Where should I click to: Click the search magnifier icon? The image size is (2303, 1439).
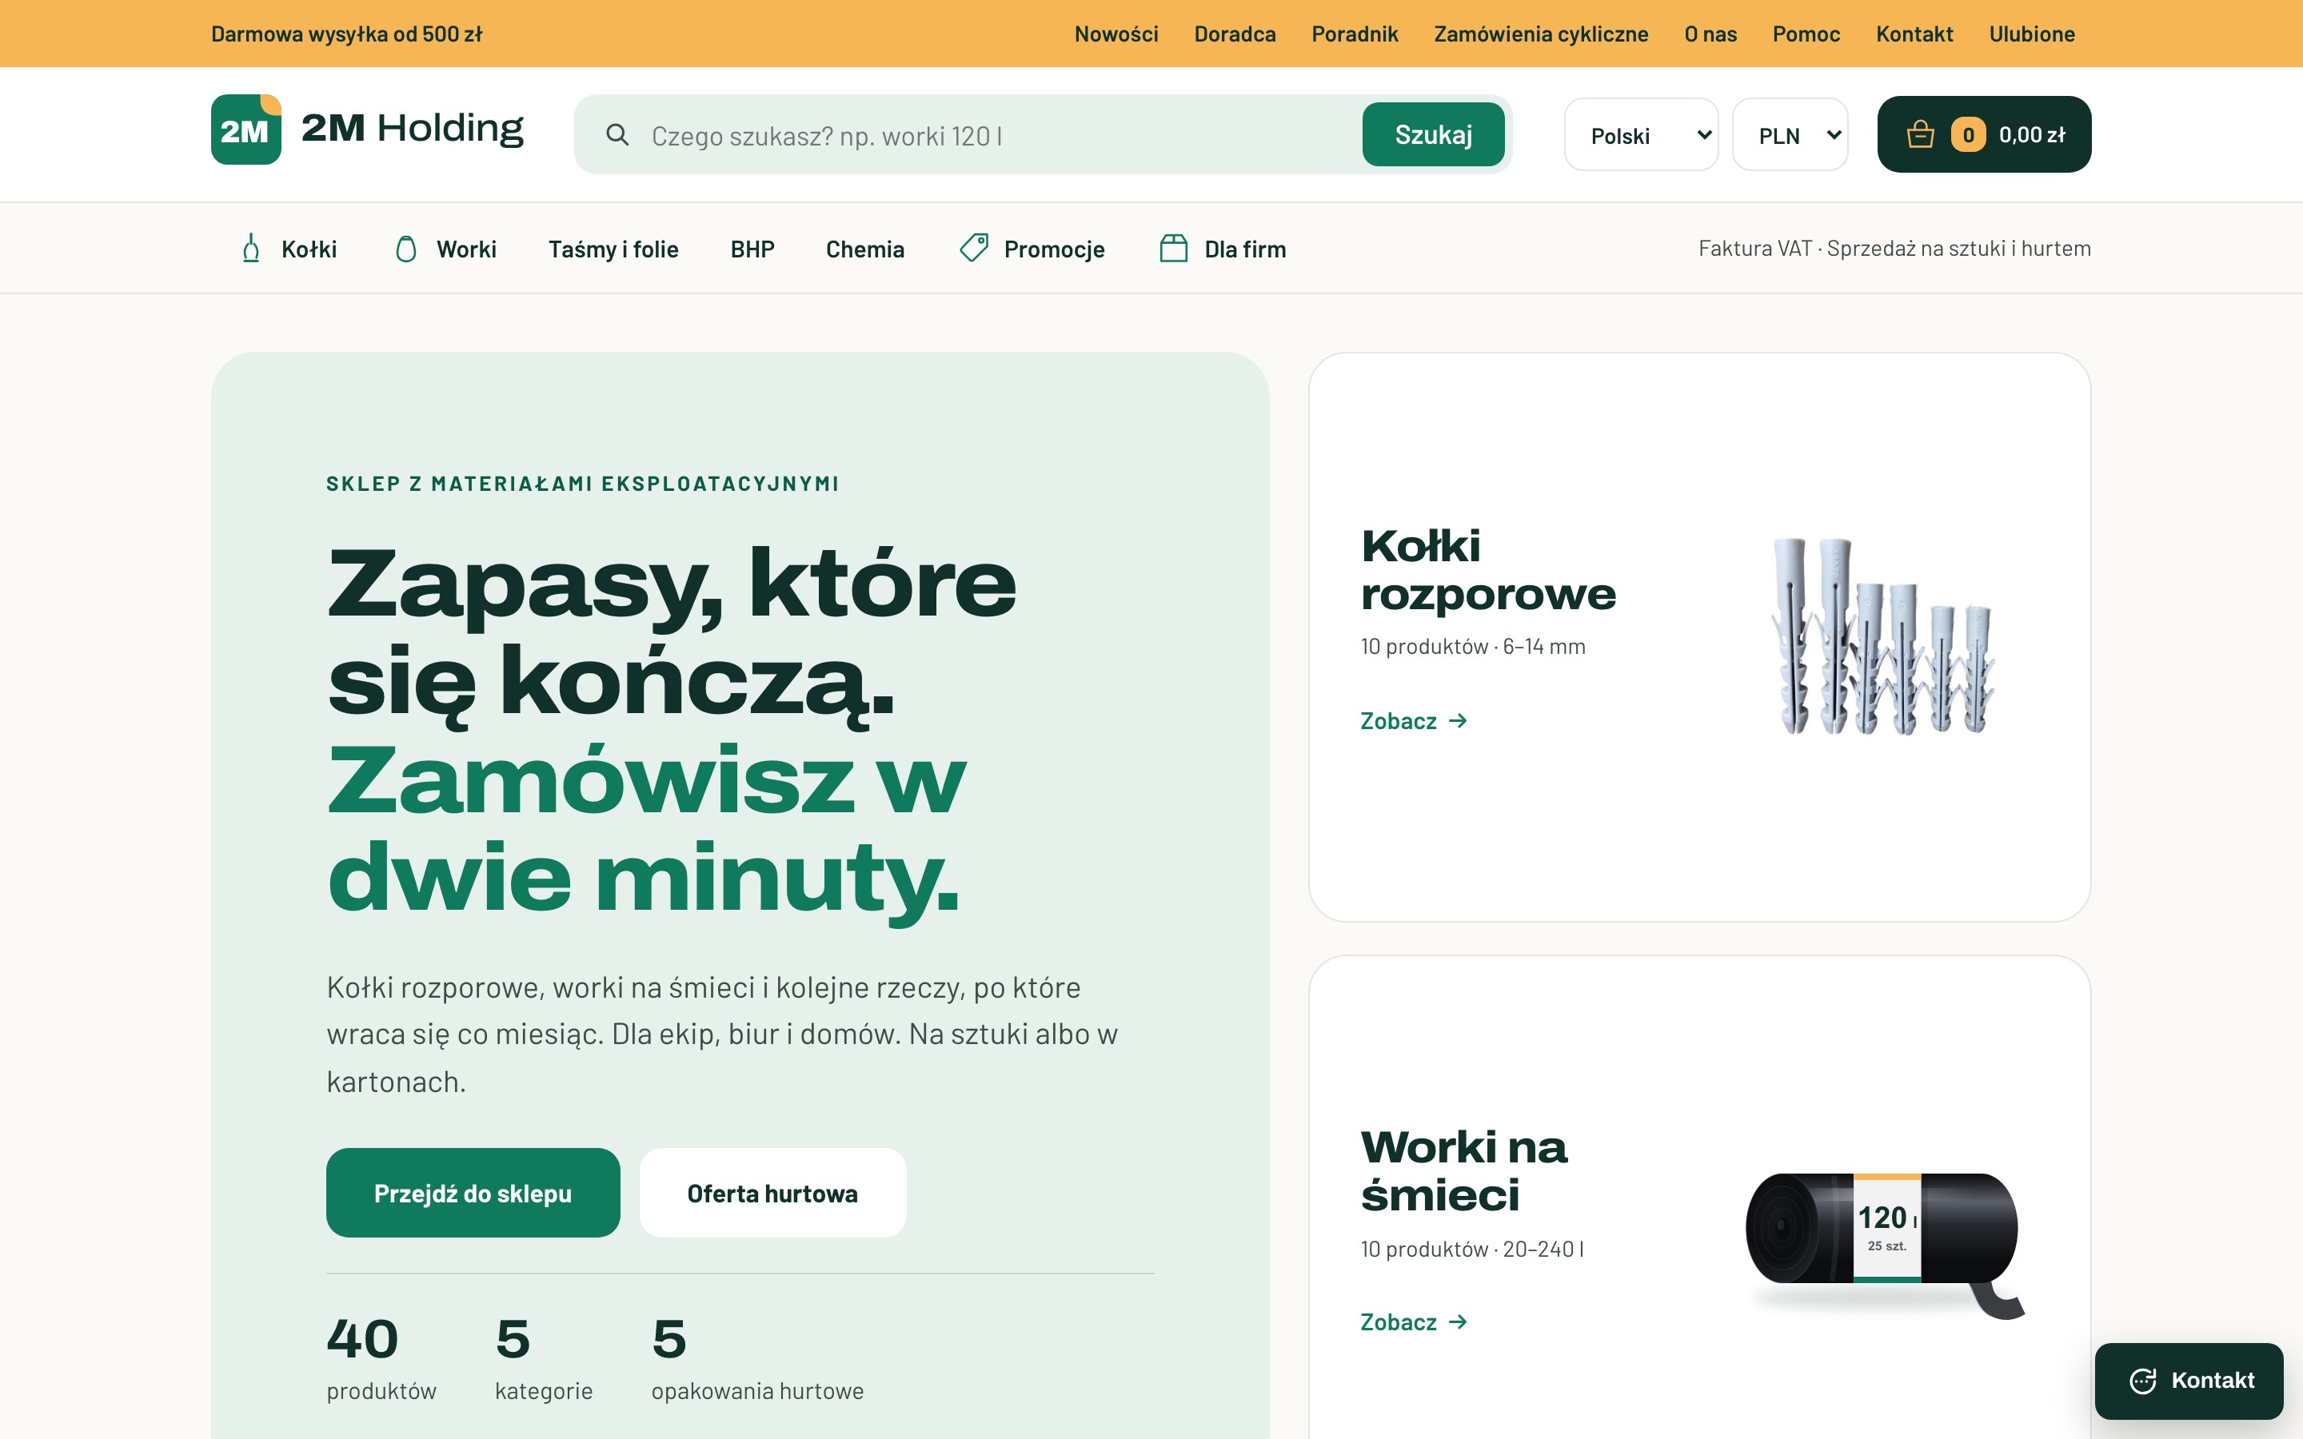click(x=617, y=135)
